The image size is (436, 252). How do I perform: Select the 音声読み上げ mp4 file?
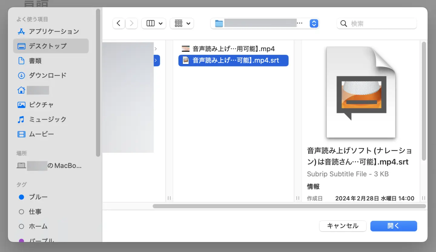coord(233,48)
